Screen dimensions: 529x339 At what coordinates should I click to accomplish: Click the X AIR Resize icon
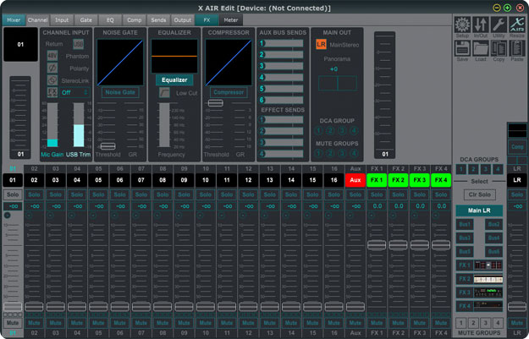(517, 25)
